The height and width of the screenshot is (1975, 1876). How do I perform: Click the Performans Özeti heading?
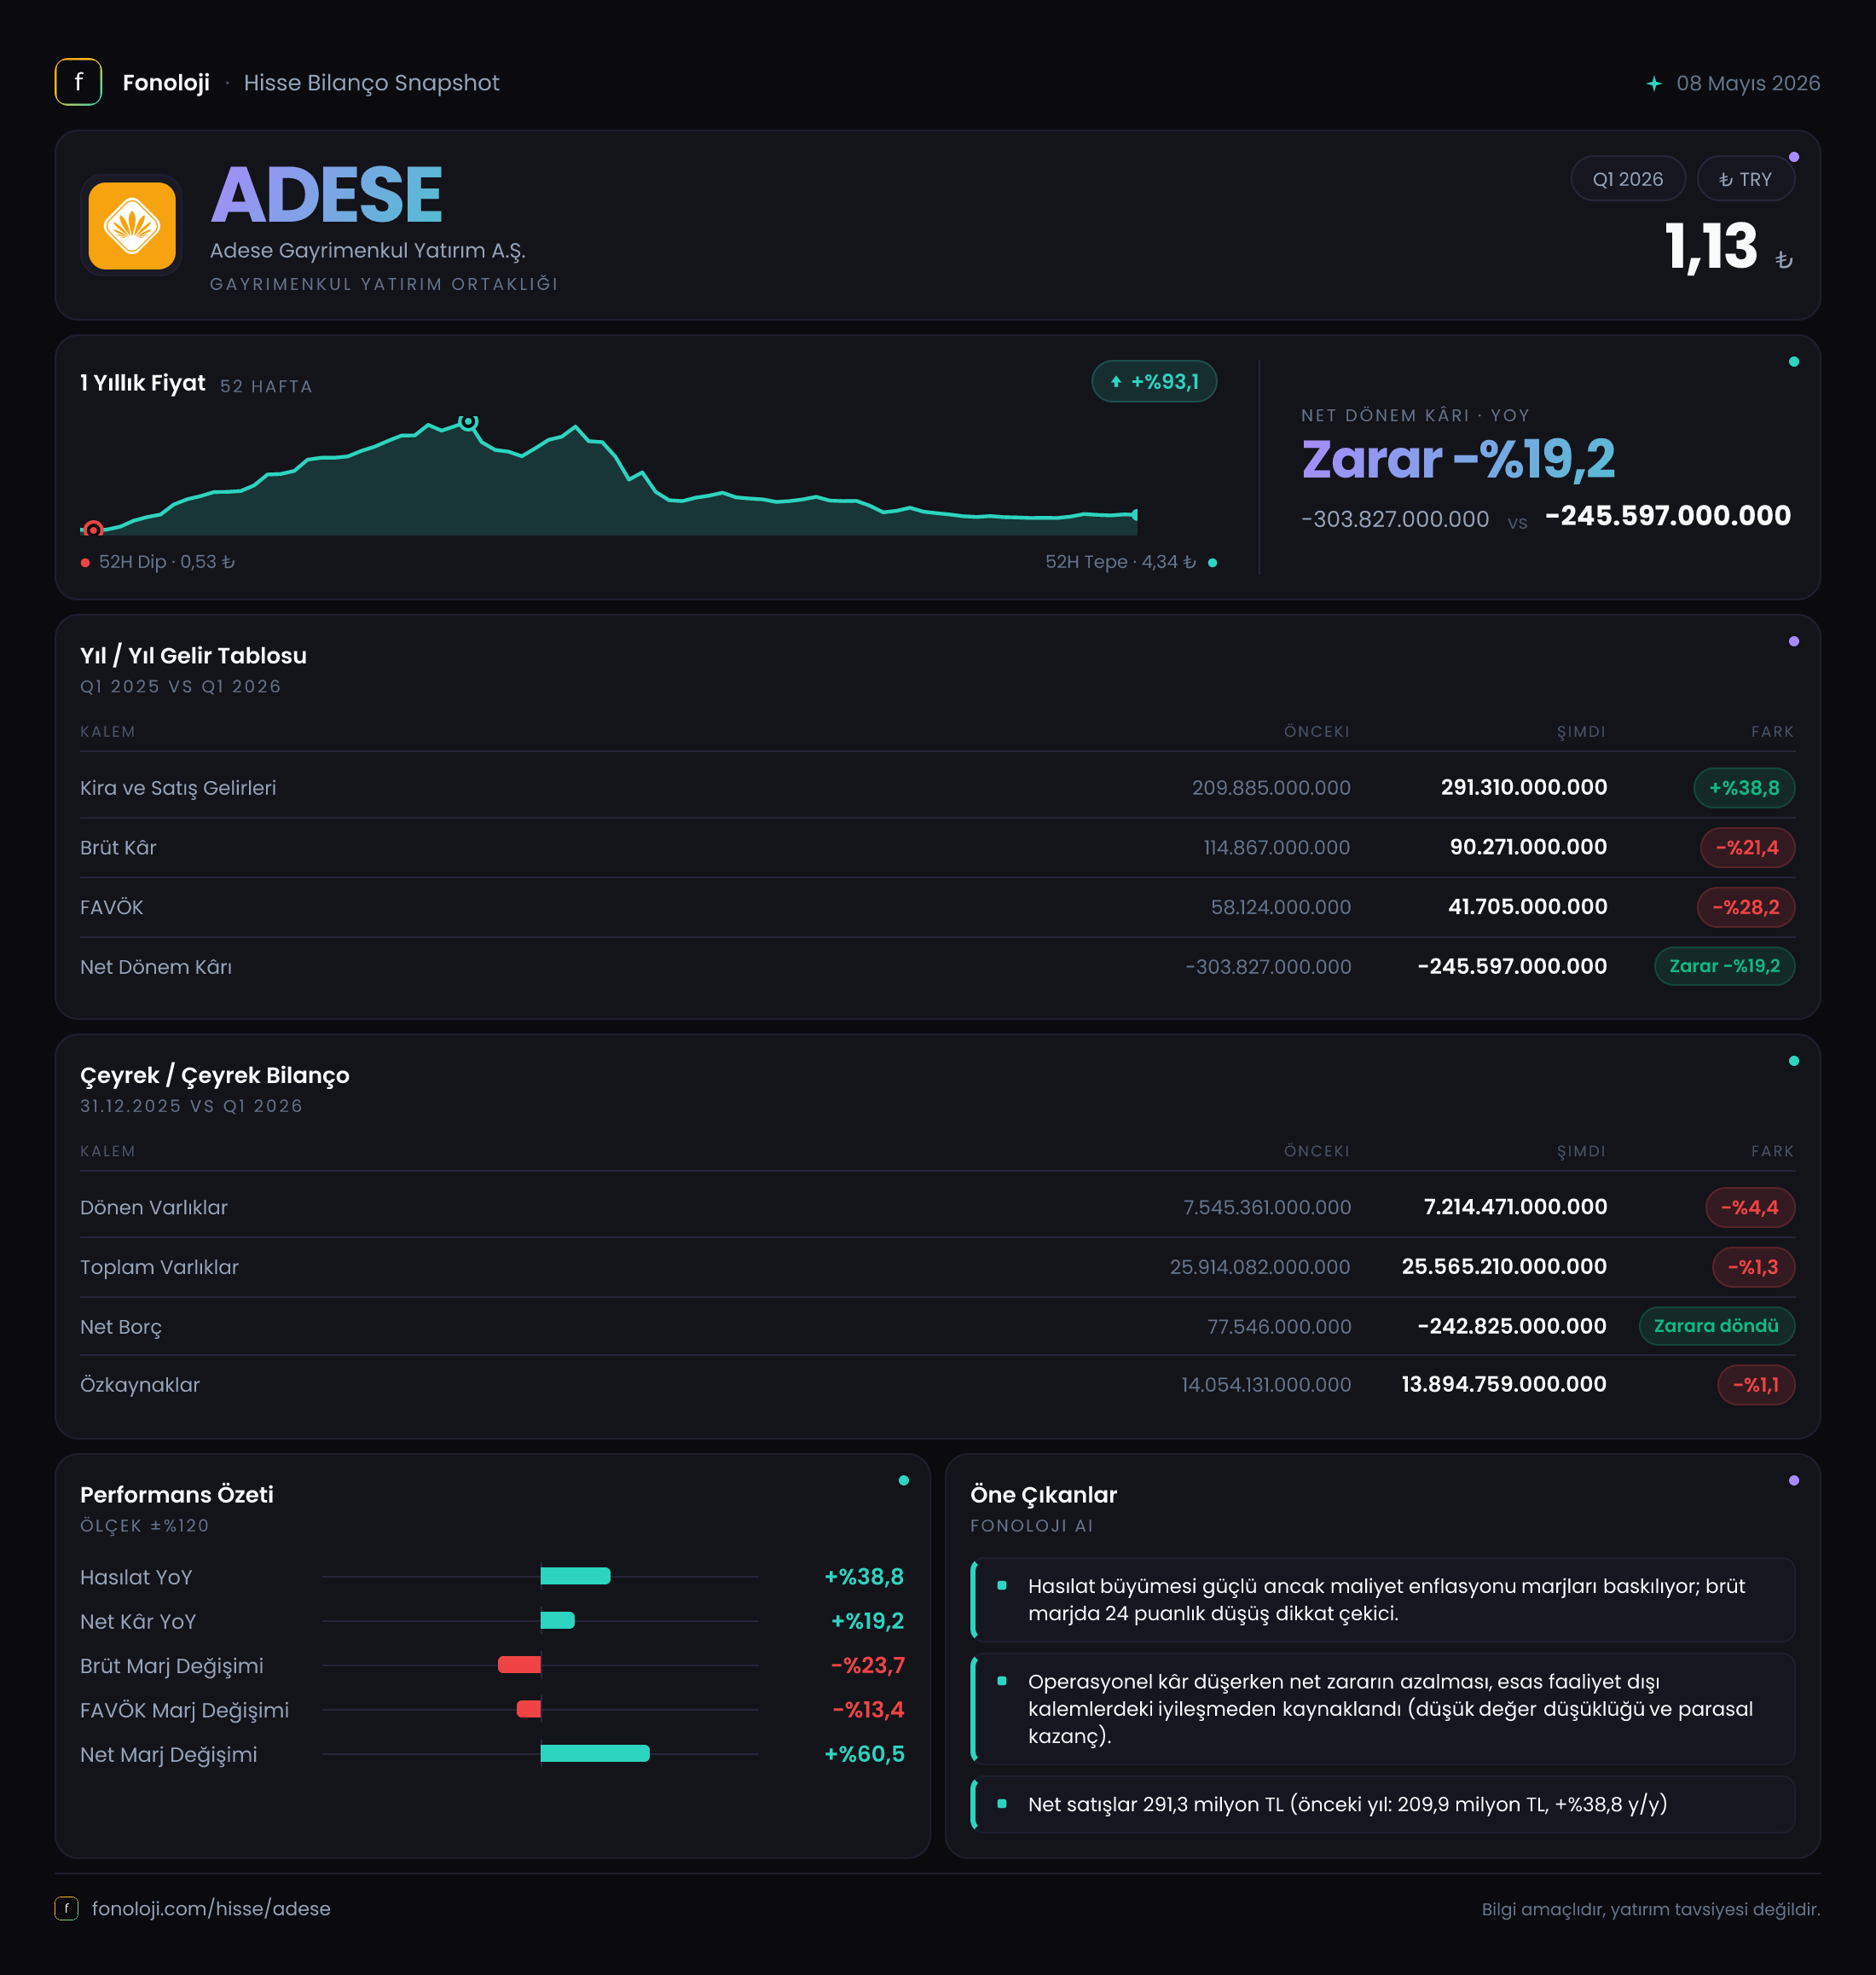click(x=177, y=1495)
